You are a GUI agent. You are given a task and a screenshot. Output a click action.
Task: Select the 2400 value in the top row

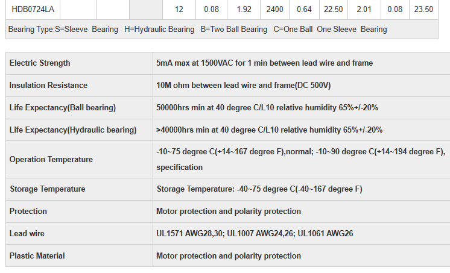pyautogui.click(x=274, y=10)
